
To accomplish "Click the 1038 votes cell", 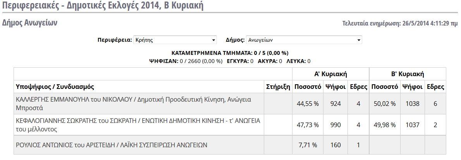I will click(412, 104).
